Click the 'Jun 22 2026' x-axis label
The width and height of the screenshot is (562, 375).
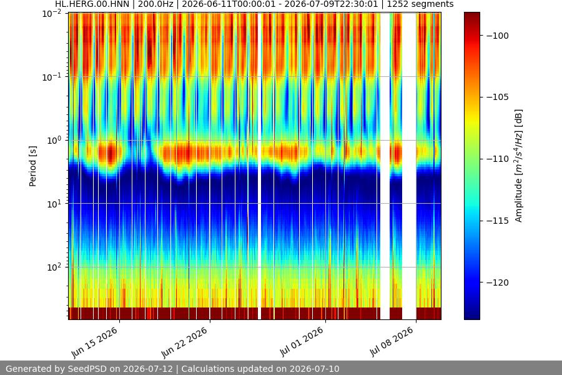185,342
